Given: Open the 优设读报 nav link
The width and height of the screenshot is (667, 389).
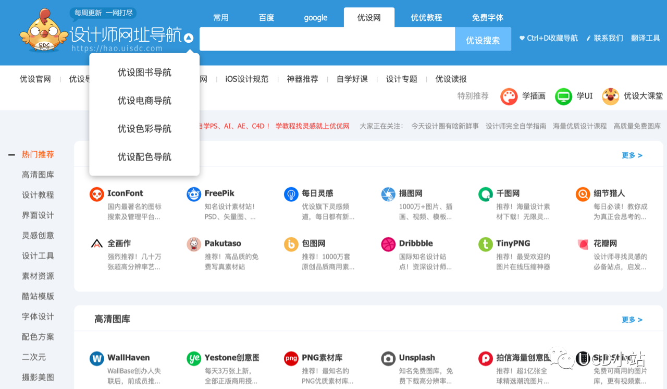Looking at the screenshot, I should tap(451, 79).
